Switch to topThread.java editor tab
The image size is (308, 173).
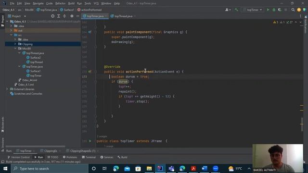tap(123, 16)
